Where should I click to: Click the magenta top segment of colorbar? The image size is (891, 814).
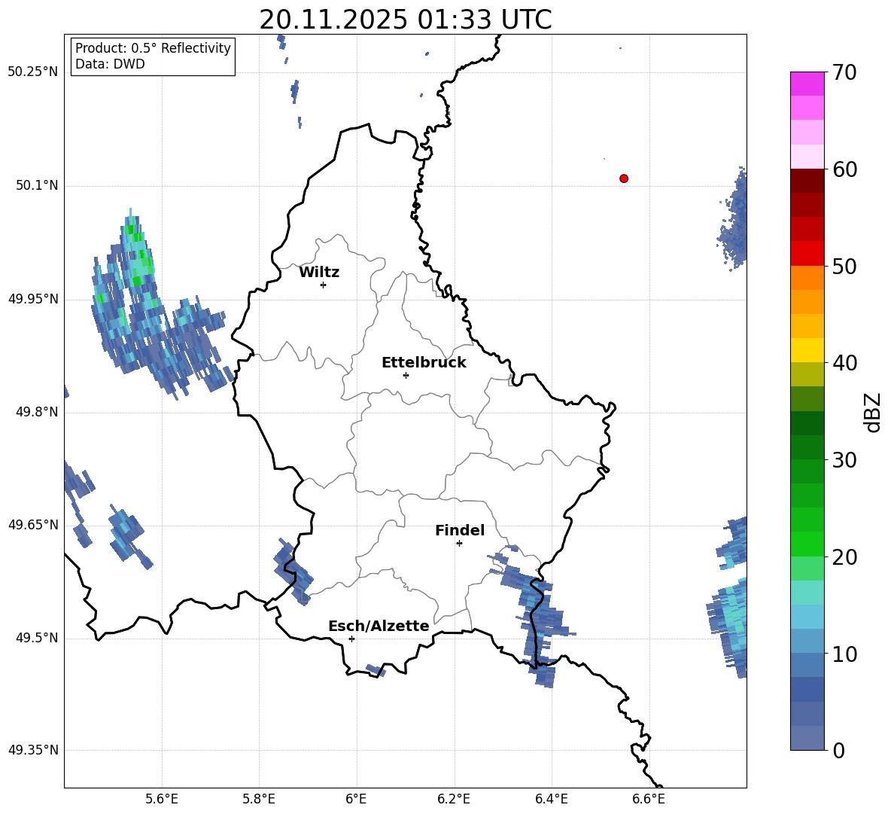(x=807, y=84)
